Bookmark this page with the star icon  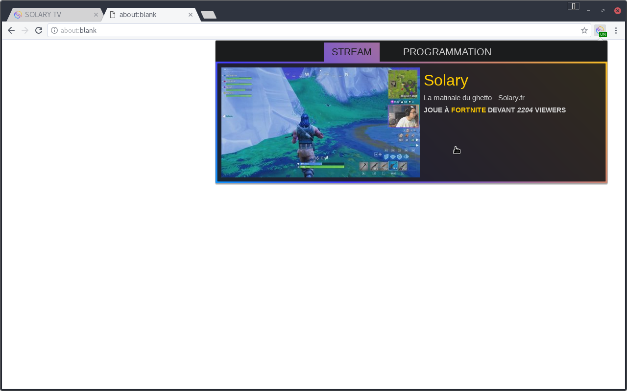pos(584,30)
